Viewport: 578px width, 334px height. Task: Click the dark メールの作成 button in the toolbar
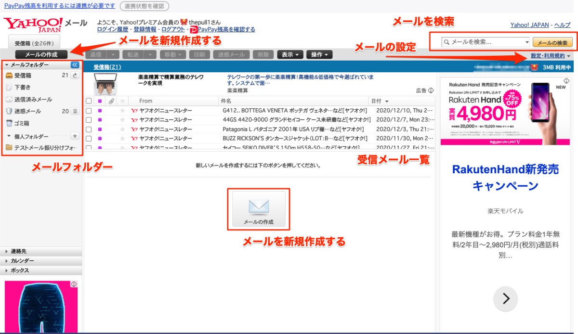pos(41,55)
